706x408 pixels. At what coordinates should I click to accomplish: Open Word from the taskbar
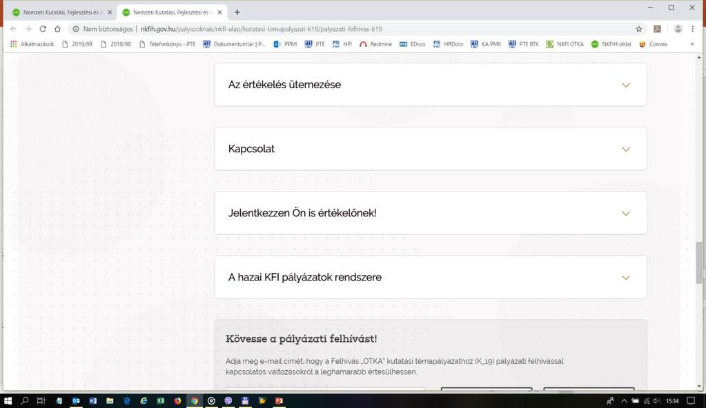[x=92, y=401]
